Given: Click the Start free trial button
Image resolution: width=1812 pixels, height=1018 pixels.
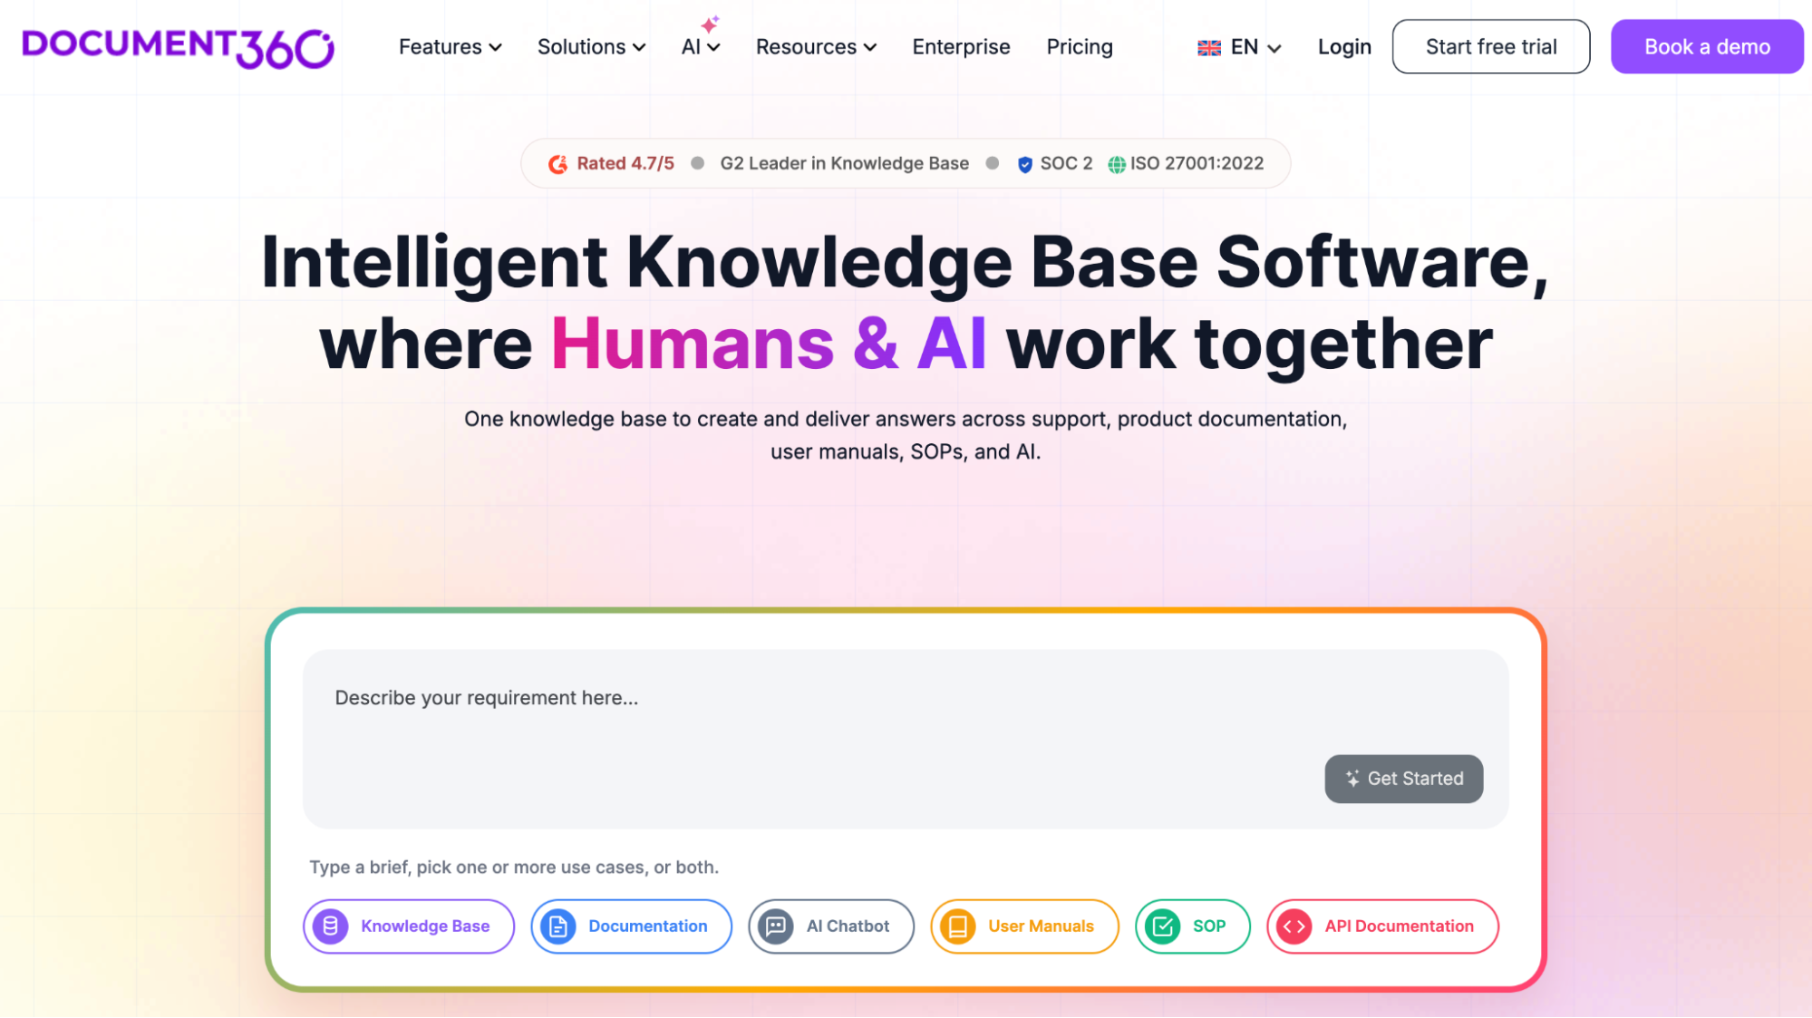Looking at the screenshot, I should [1491, 47].
